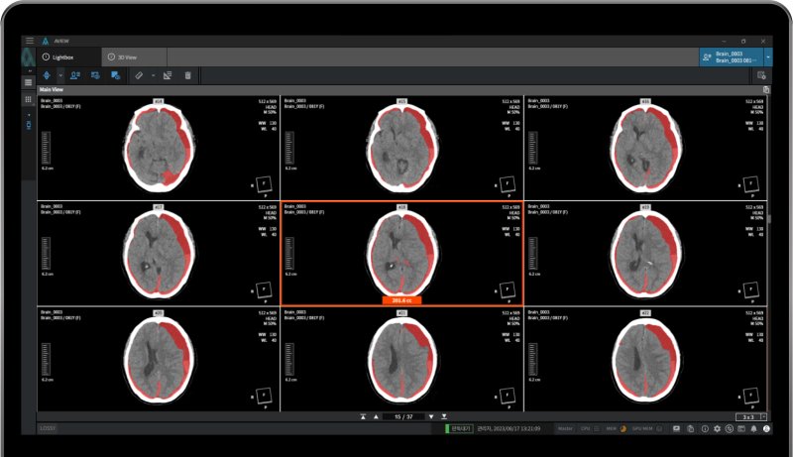
Task: Click the user account icon in status bar
Action: 767,428
